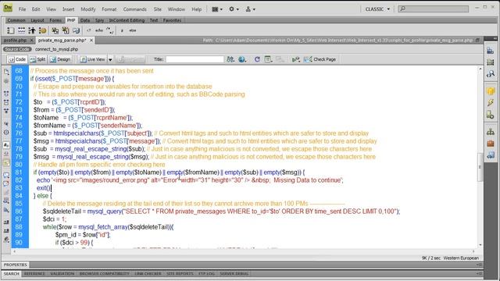Screen dimensions: 500x281
Task: Click Open Documents icon in coding toolbar
Action: (6, 72)
